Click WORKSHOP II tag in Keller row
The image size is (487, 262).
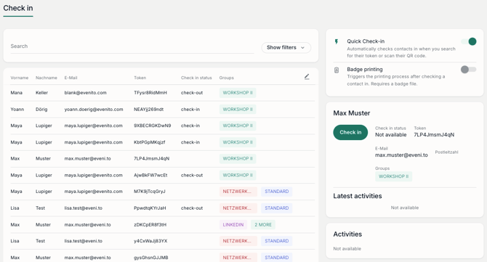pyautogui.click(x=238, y=93)
